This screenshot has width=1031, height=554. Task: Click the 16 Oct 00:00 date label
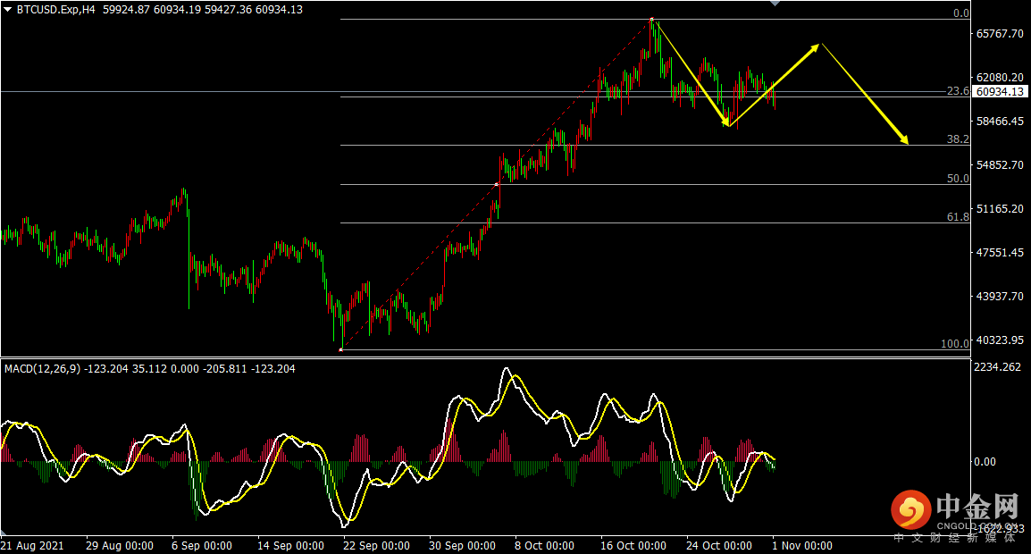point(633,545)
